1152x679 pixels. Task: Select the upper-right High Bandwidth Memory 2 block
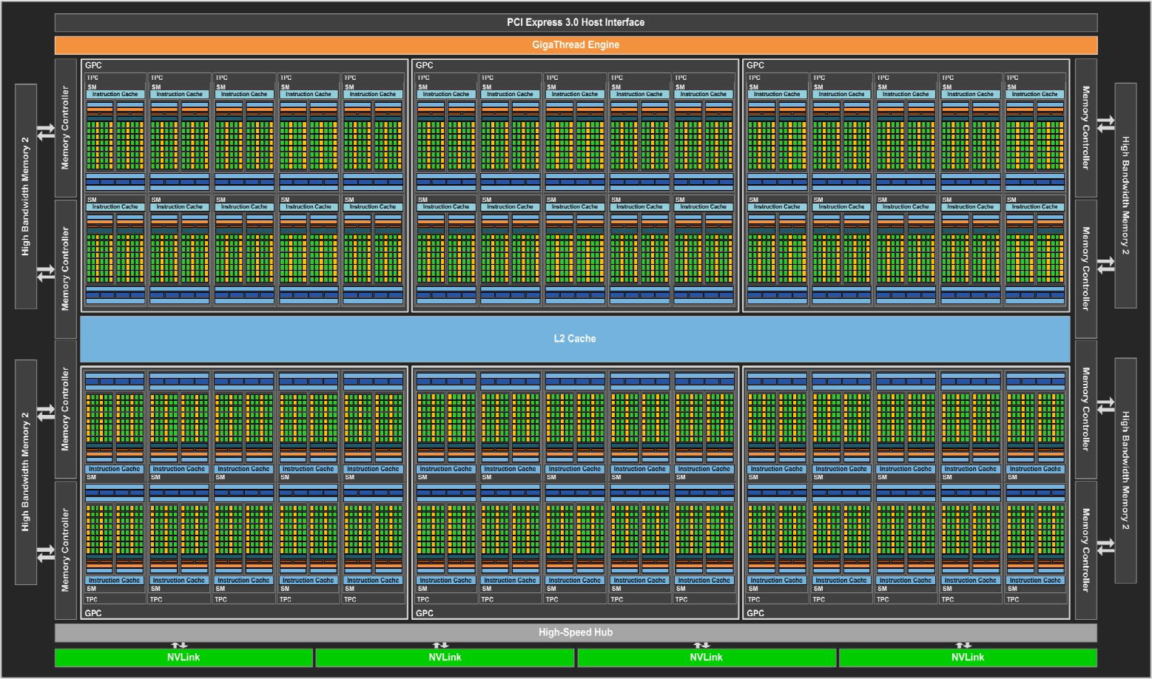pos(1125,195)
